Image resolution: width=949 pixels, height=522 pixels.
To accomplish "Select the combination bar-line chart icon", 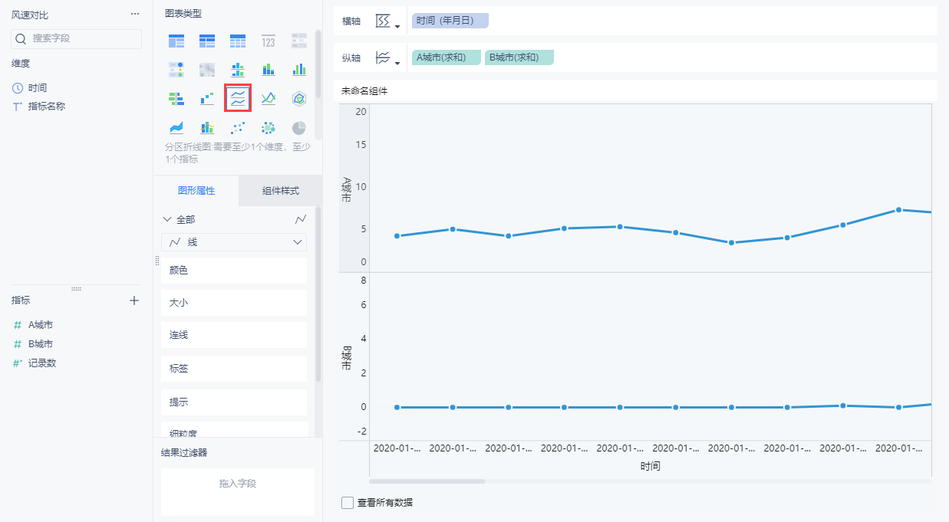I will (207, 127).
